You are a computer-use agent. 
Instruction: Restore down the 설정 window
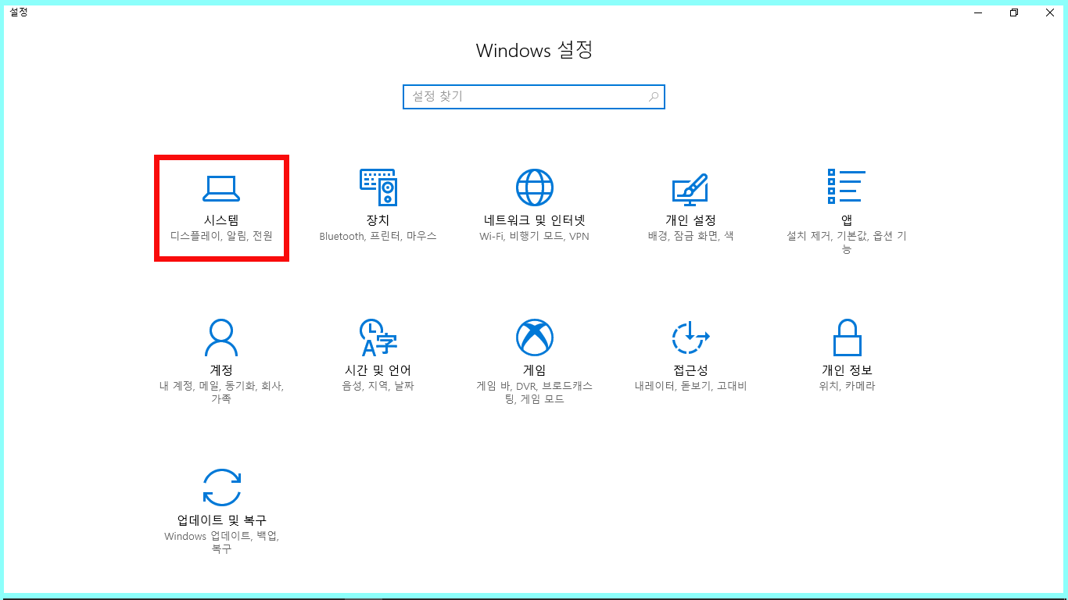tap(1014, 12)
